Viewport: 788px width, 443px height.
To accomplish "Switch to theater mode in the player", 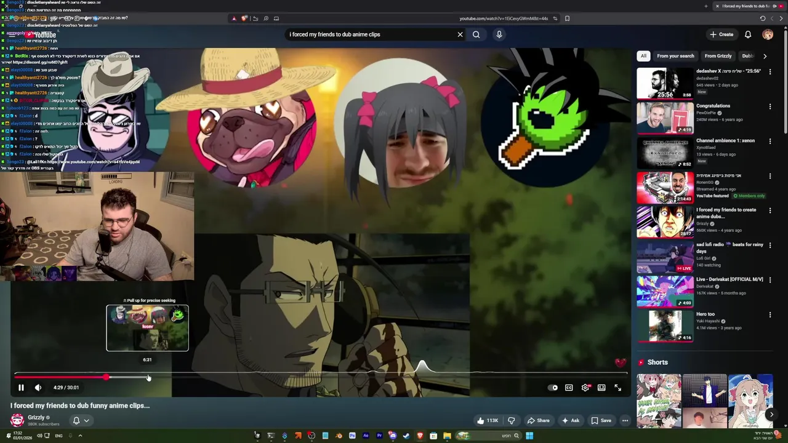I will point(601,388).
